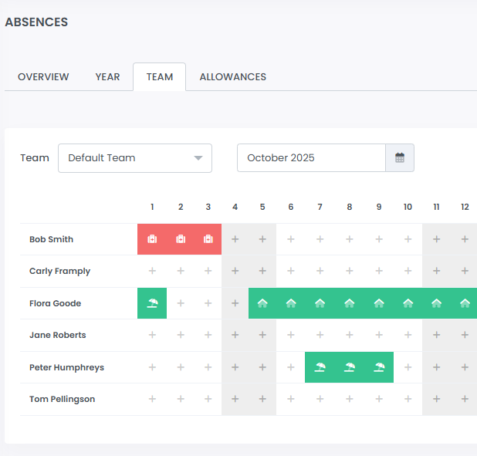Click Bob Smith's absence icon on day 3

(x=208, y=239)
